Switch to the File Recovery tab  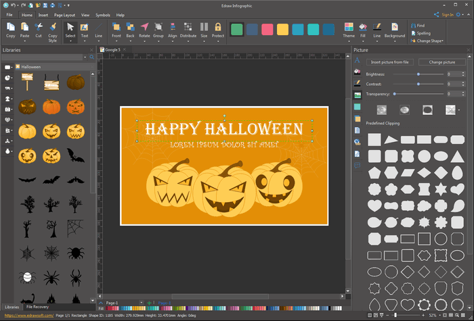(38, 307)
